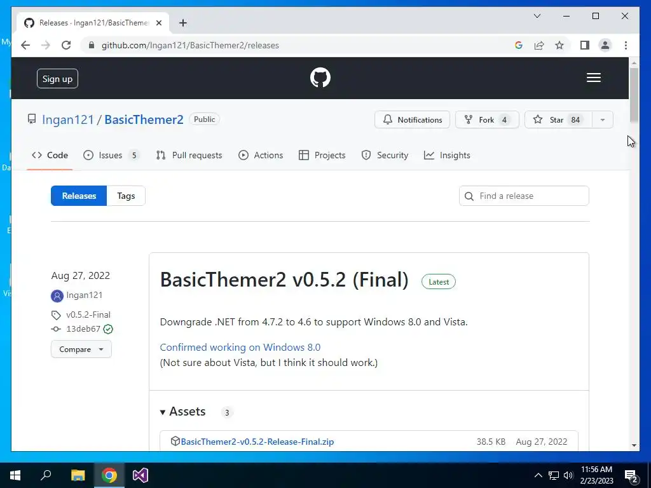The width and height of the screenshot is (651, 488).
Task: Click the browser address bar URL
Action: tap(190, 45)
